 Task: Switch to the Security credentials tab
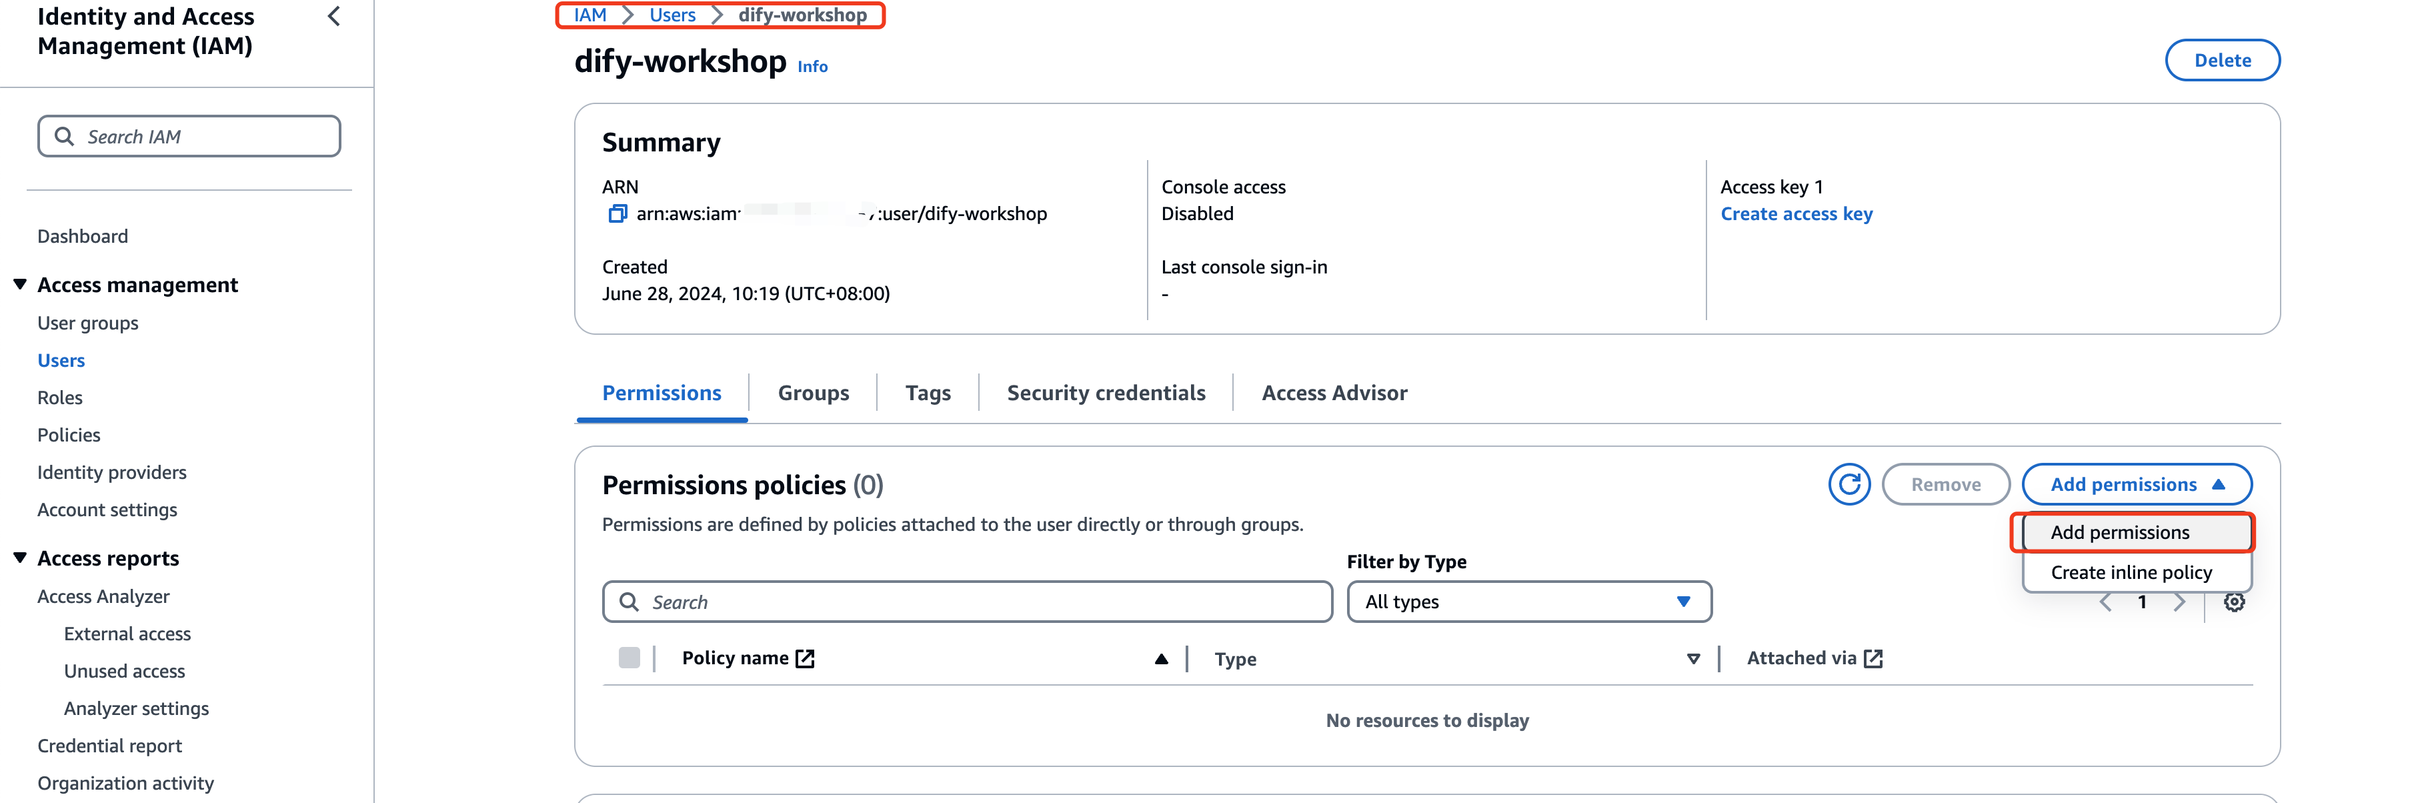click(x=1106, y=393)
